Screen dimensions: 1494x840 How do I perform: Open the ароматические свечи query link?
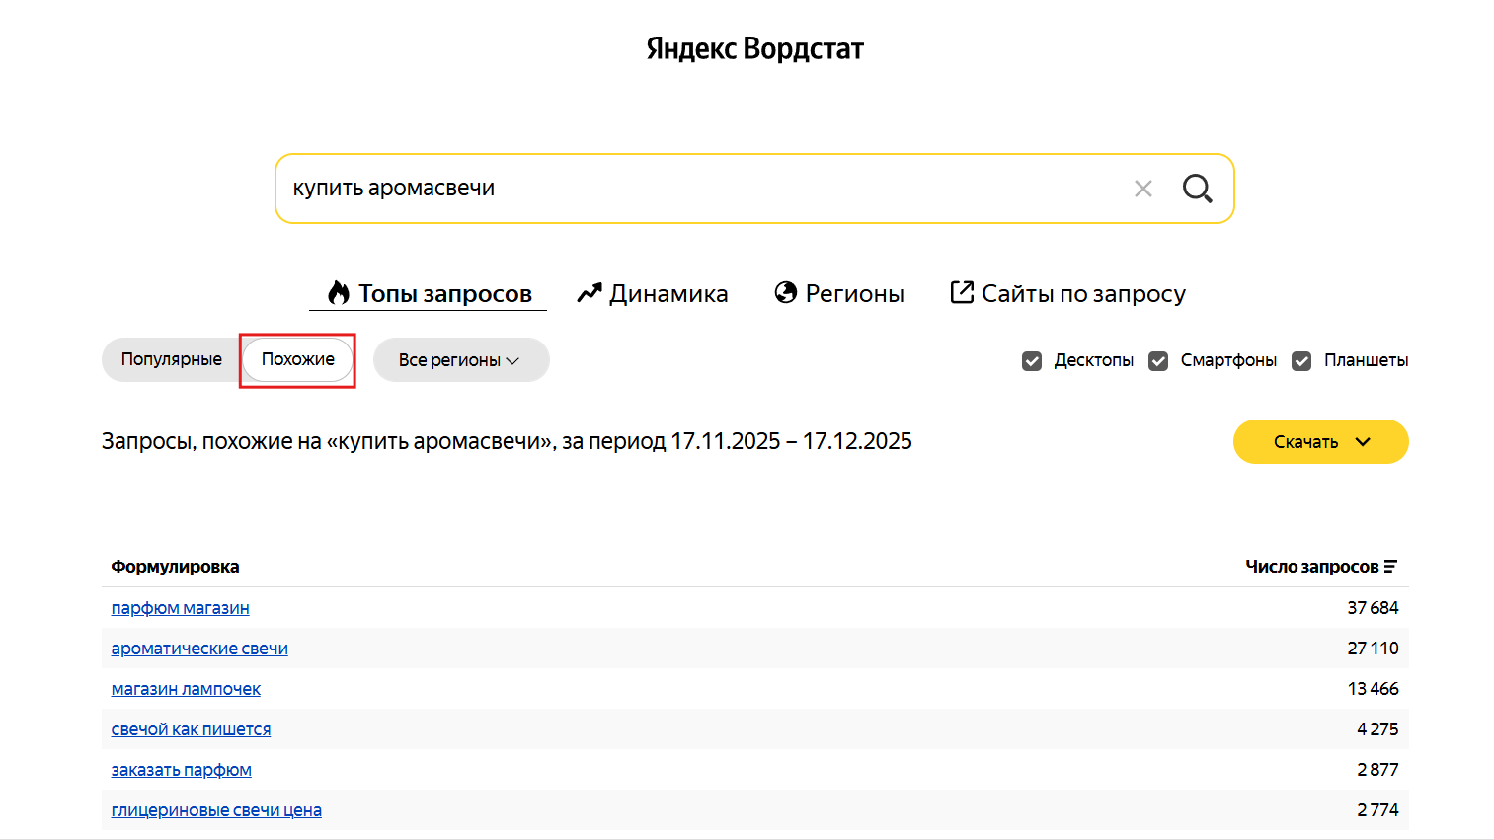199,649
